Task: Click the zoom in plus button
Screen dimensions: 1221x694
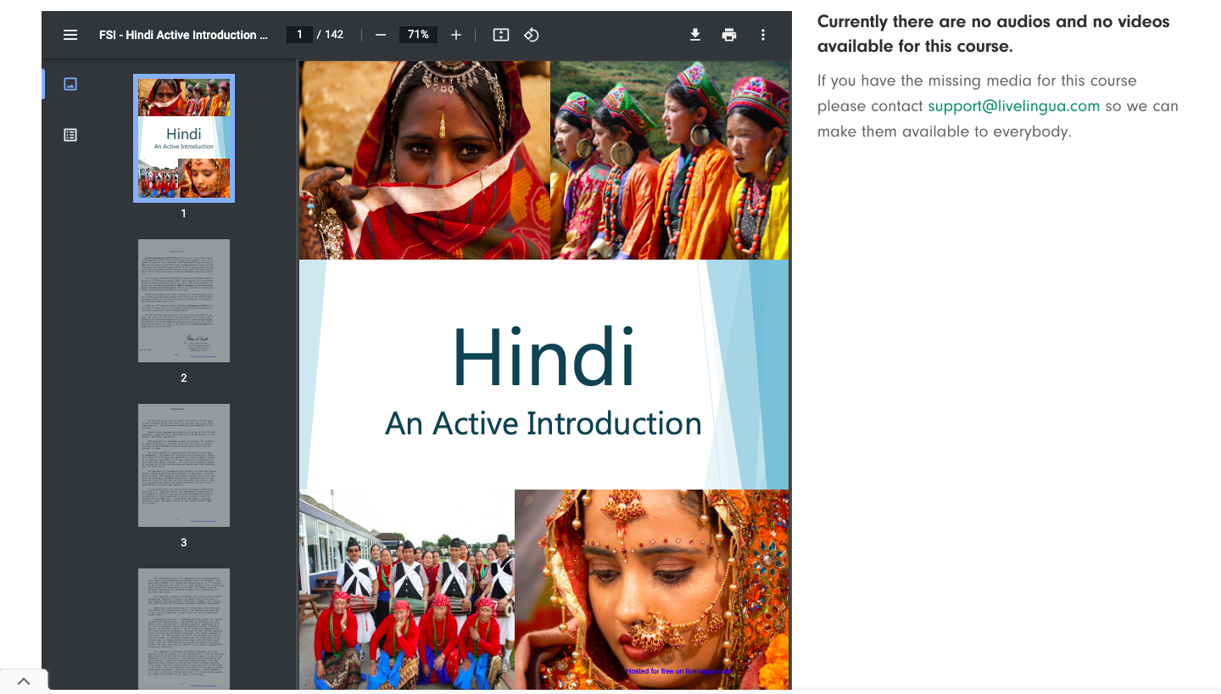Action: tap(456, 35)
